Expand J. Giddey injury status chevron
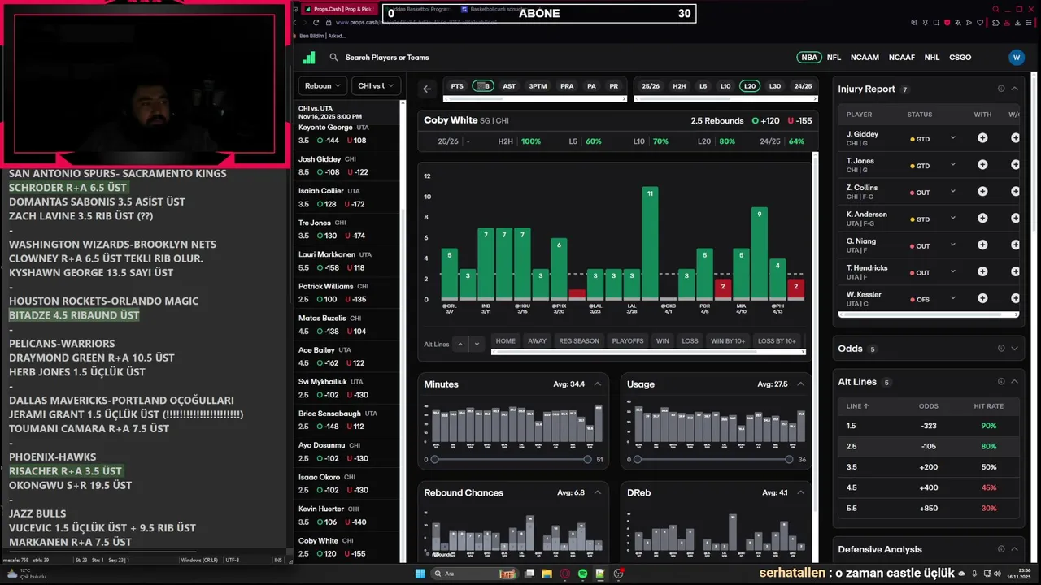The width and height of the screenshot is (1041, 585). (x=953, y=138)
